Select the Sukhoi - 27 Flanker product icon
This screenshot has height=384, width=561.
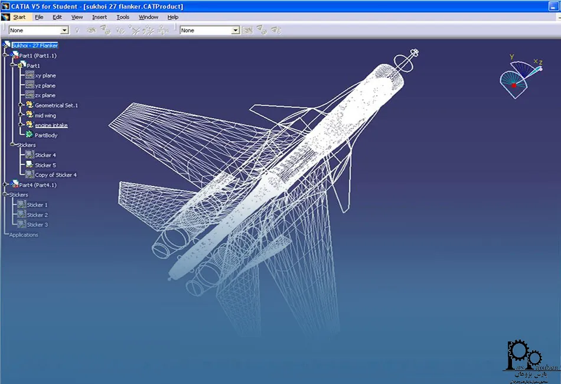[x=7, y=45]
